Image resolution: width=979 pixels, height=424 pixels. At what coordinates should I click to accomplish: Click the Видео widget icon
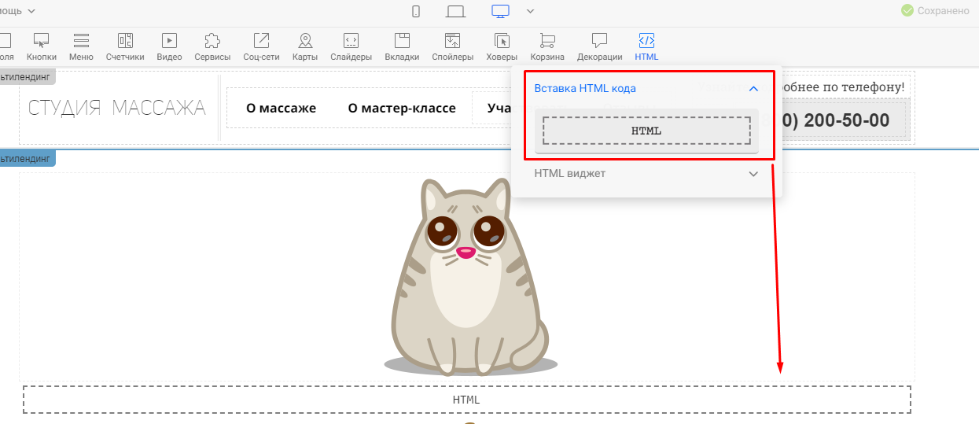click(169, 41)
